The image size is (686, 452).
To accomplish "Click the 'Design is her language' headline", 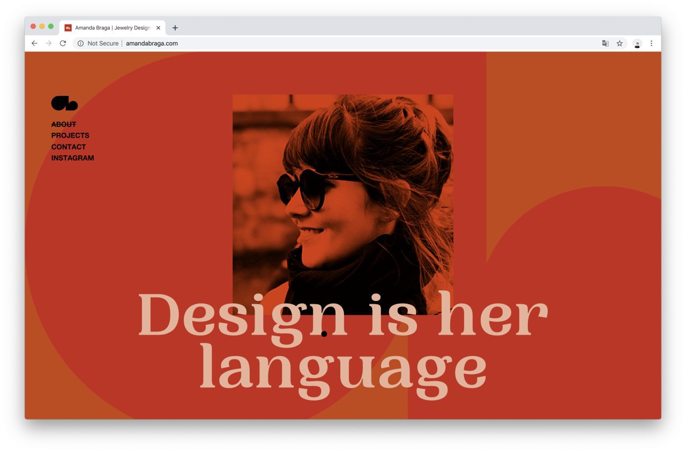I will 343,345.
